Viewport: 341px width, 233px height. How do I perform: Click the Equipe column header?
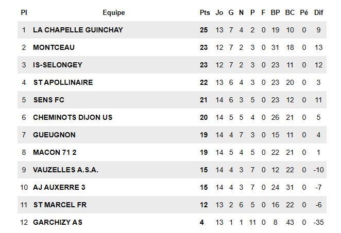(113, 12)
